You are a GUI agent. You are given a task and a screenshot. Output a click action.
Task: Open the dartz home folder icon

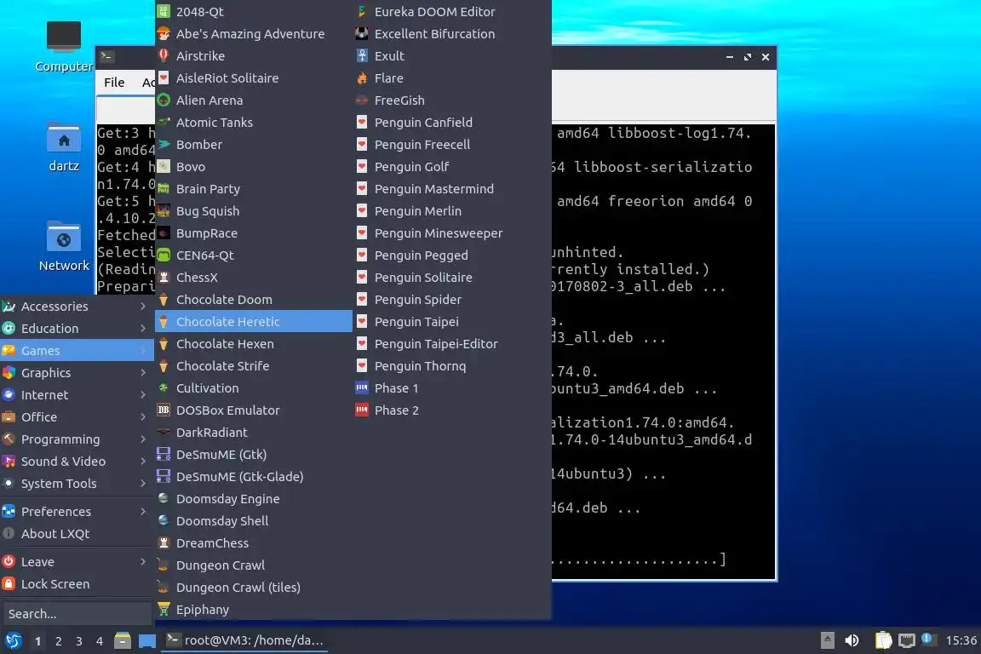[64, 138]
